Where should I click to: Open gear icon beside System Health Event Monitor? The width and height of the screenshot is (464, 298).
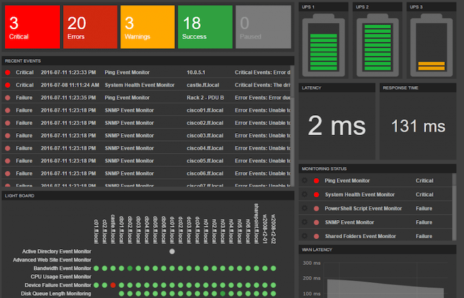coord(304,194)
